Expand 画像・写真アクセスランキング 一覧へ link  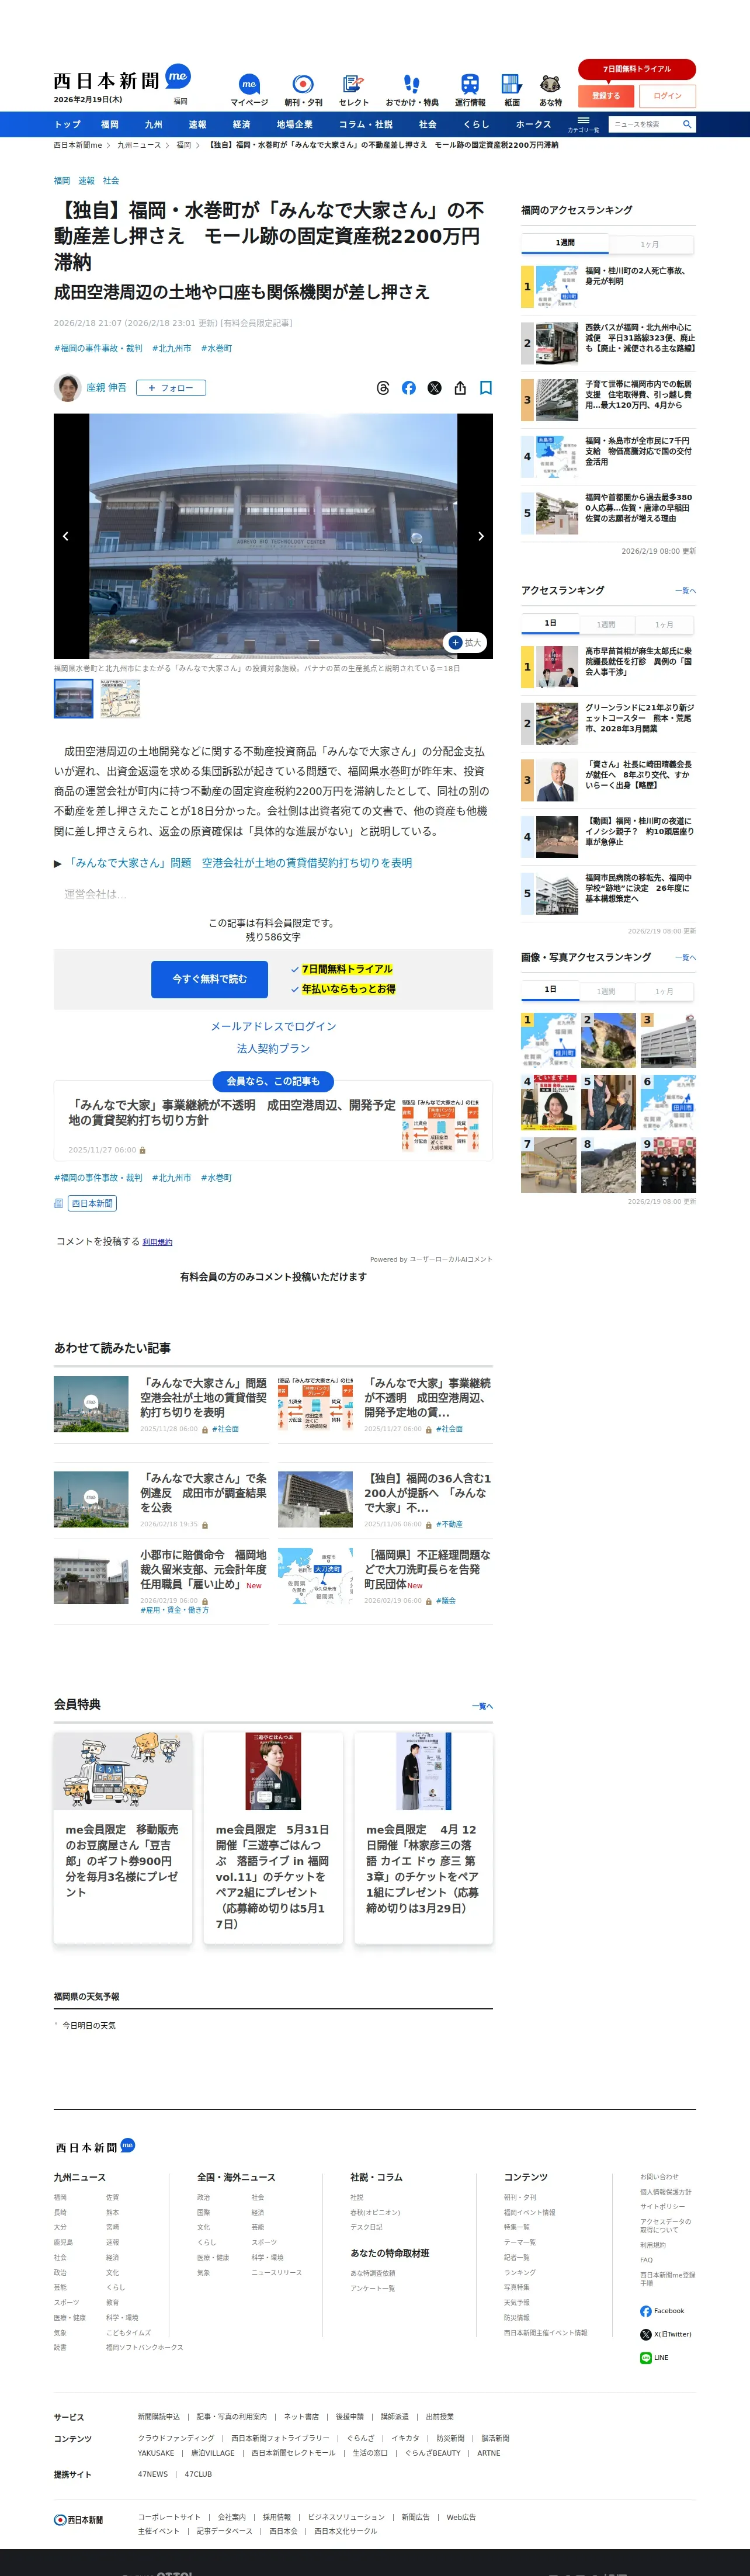pos(685,958)
